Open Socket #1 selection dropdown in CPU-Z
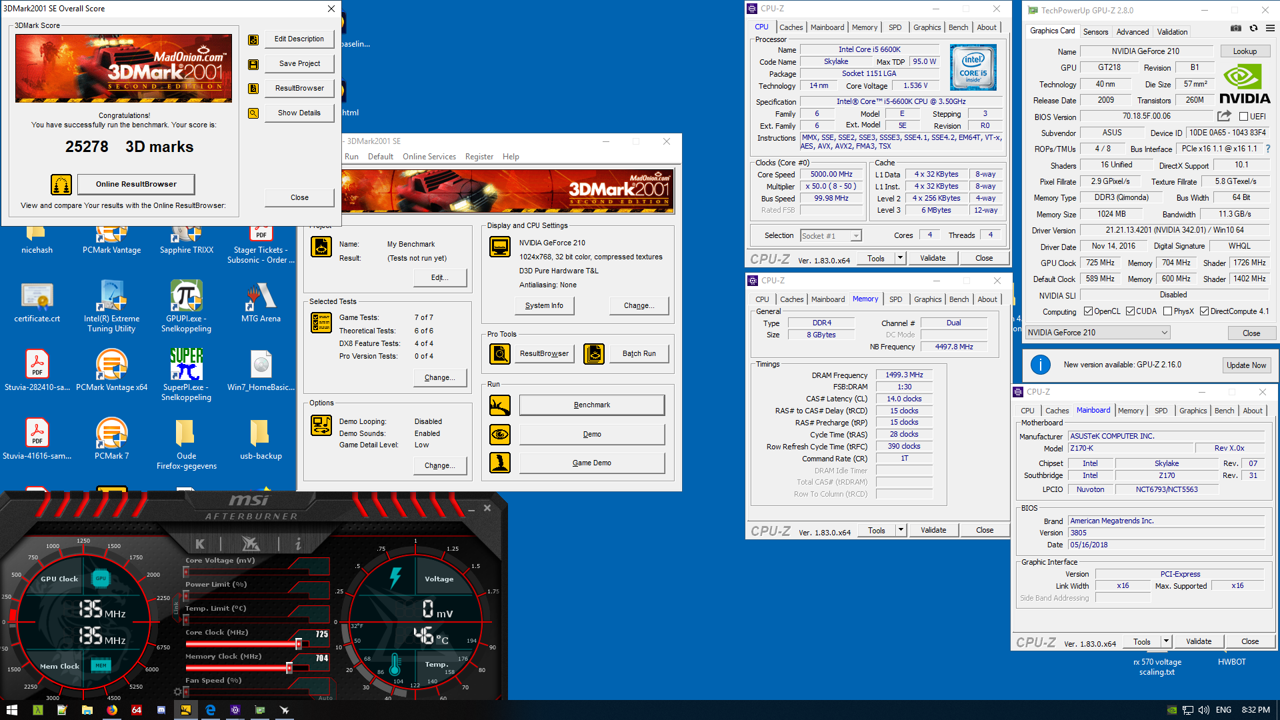The image size is (1280, 720). coord(831,236)
